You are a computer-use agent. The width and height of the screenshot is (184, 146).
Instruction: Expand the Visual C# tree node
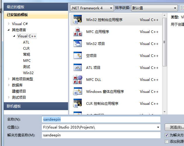point(9,24)
